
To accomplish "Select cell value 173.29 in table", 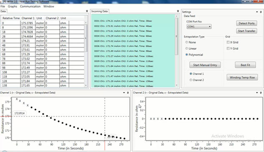I will coord(28,54).
